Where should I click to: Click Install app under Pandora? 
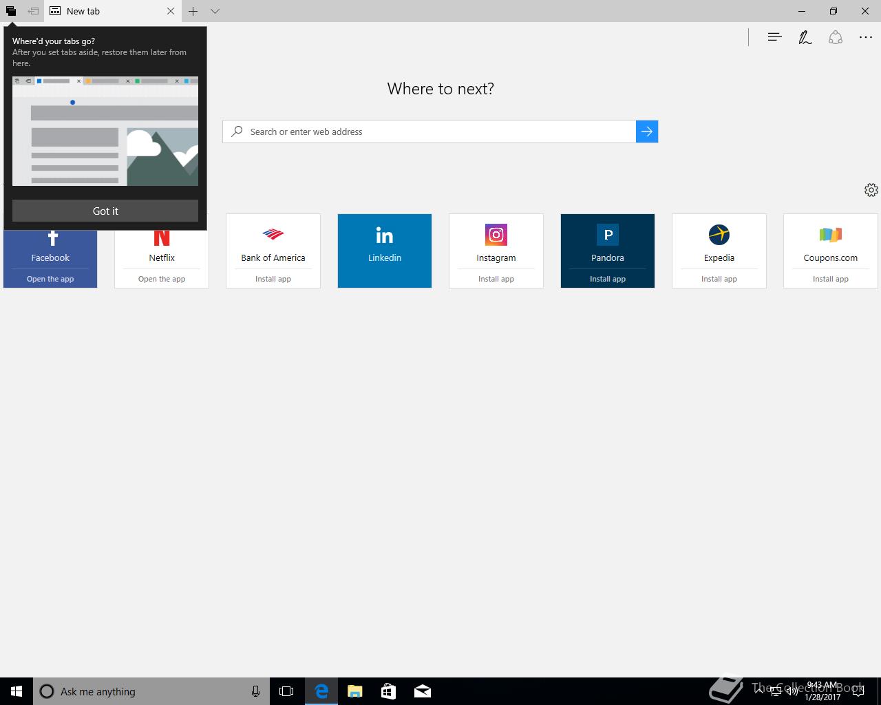point(608,279)
